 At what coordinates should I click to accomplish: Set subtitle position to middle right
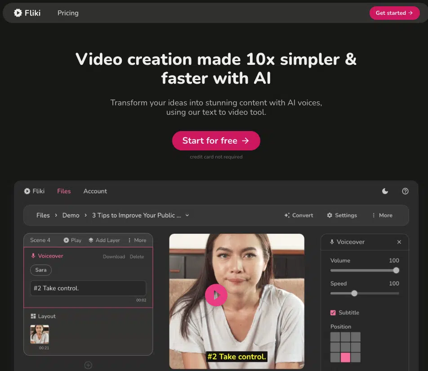[356, 347]
